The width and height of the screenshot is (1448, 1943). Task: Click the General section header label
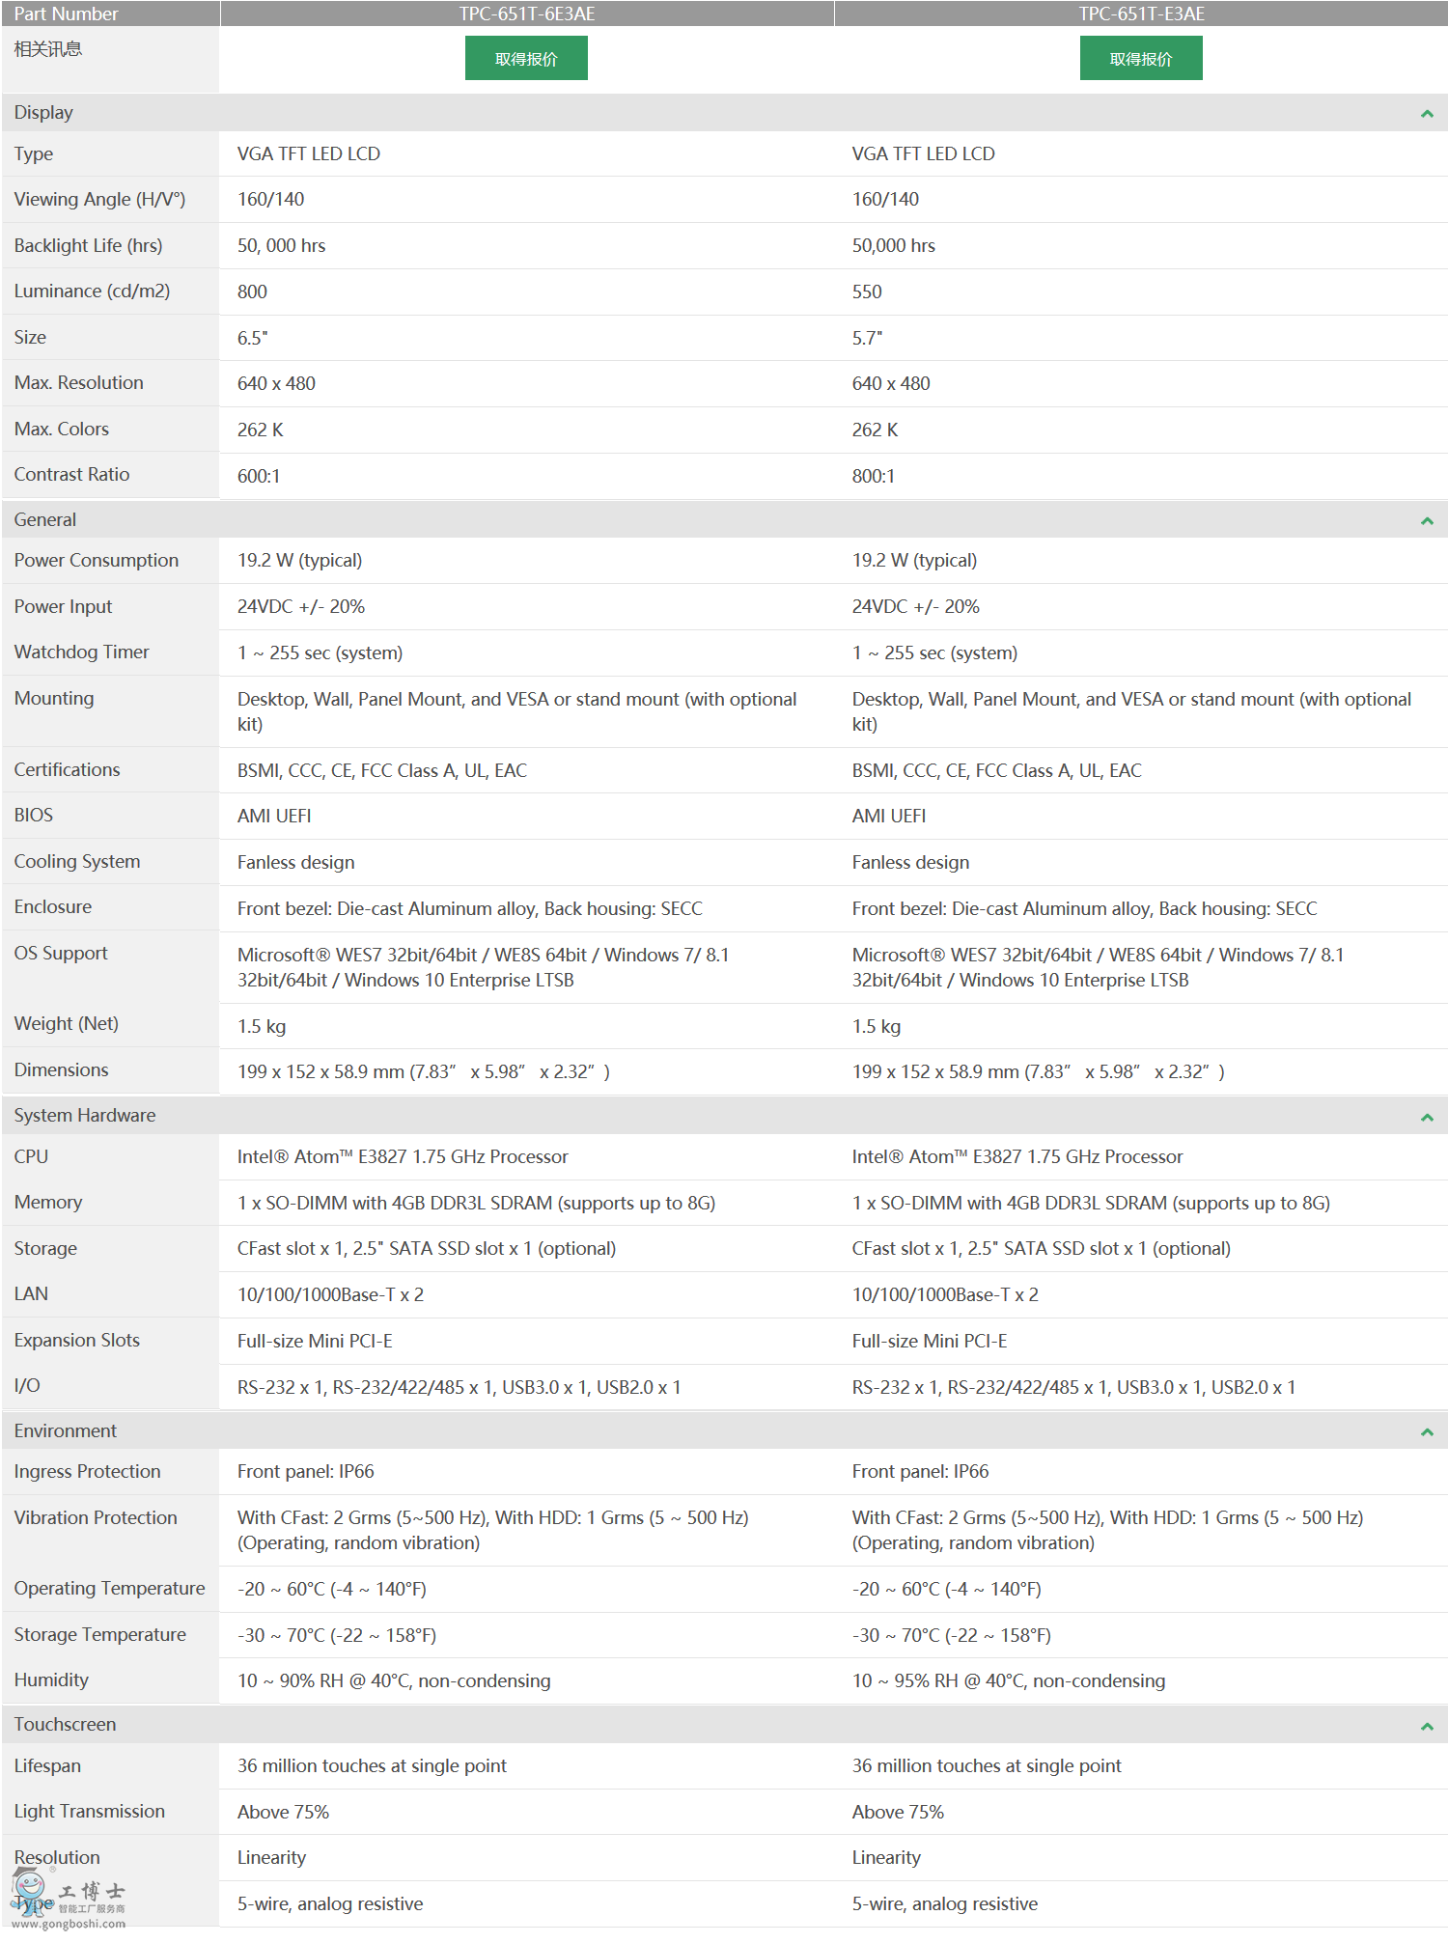pyautogui.click(x=44, y=520)
